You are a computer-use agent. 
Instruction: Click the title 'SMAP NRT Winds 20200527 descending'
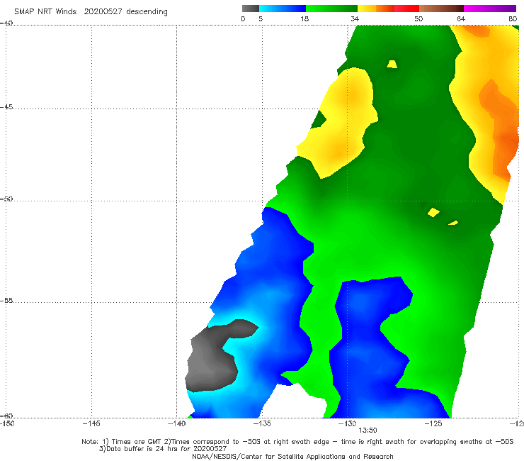91,11
